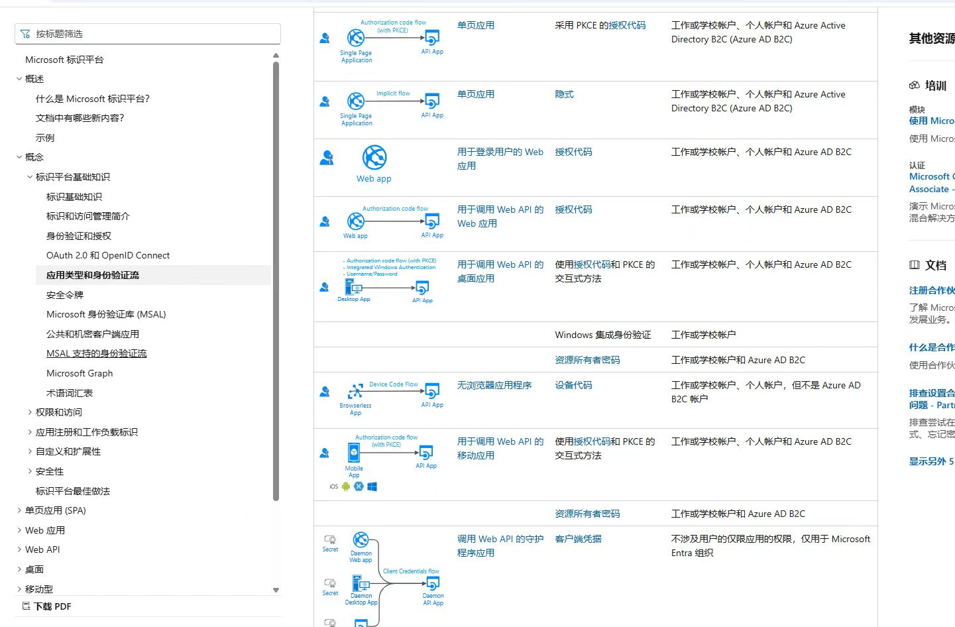Image resolution: width=955 pixels, height=627 pixels.
Task: Click the Single Page Application icon with implicit flow
Action: 356,101
